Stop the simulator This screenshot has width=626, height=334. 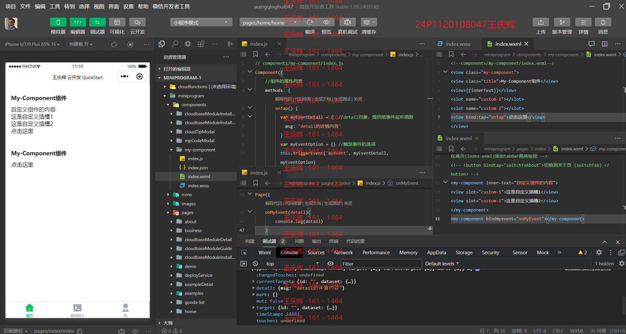coord(130,44)
